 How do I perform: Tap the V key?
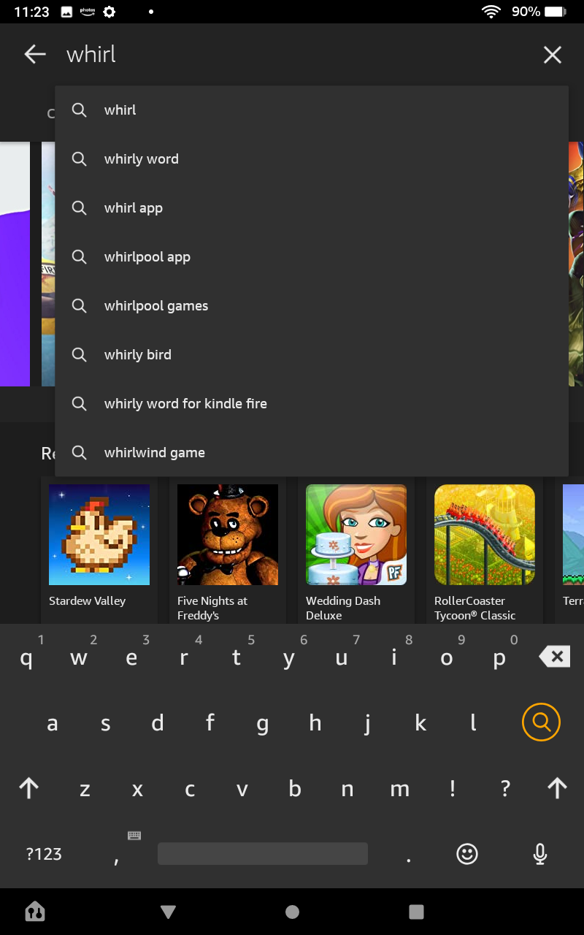242,788
